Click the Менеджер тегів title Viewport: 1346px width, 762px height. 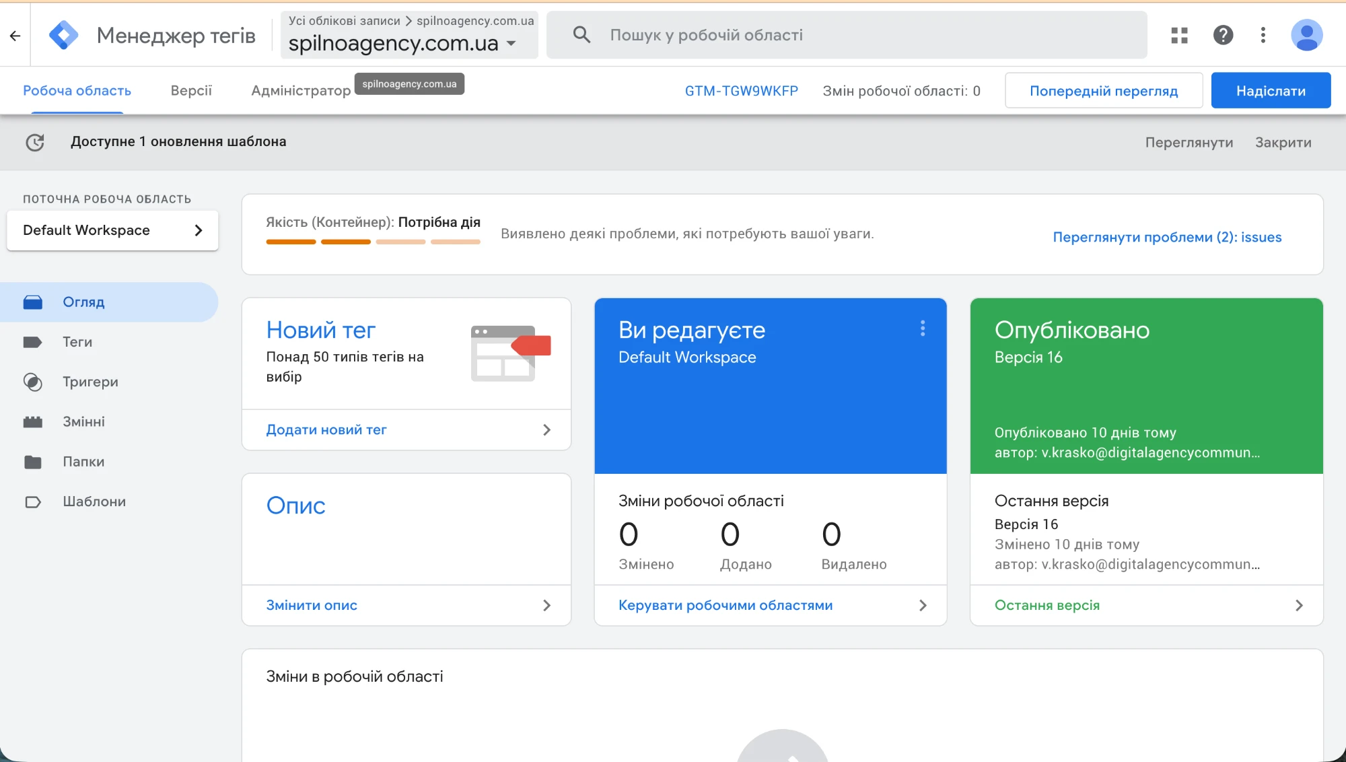[x=176, y=35]
